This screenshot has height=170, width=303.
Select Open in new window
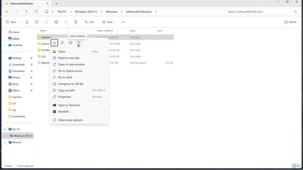tap(79, 64)
